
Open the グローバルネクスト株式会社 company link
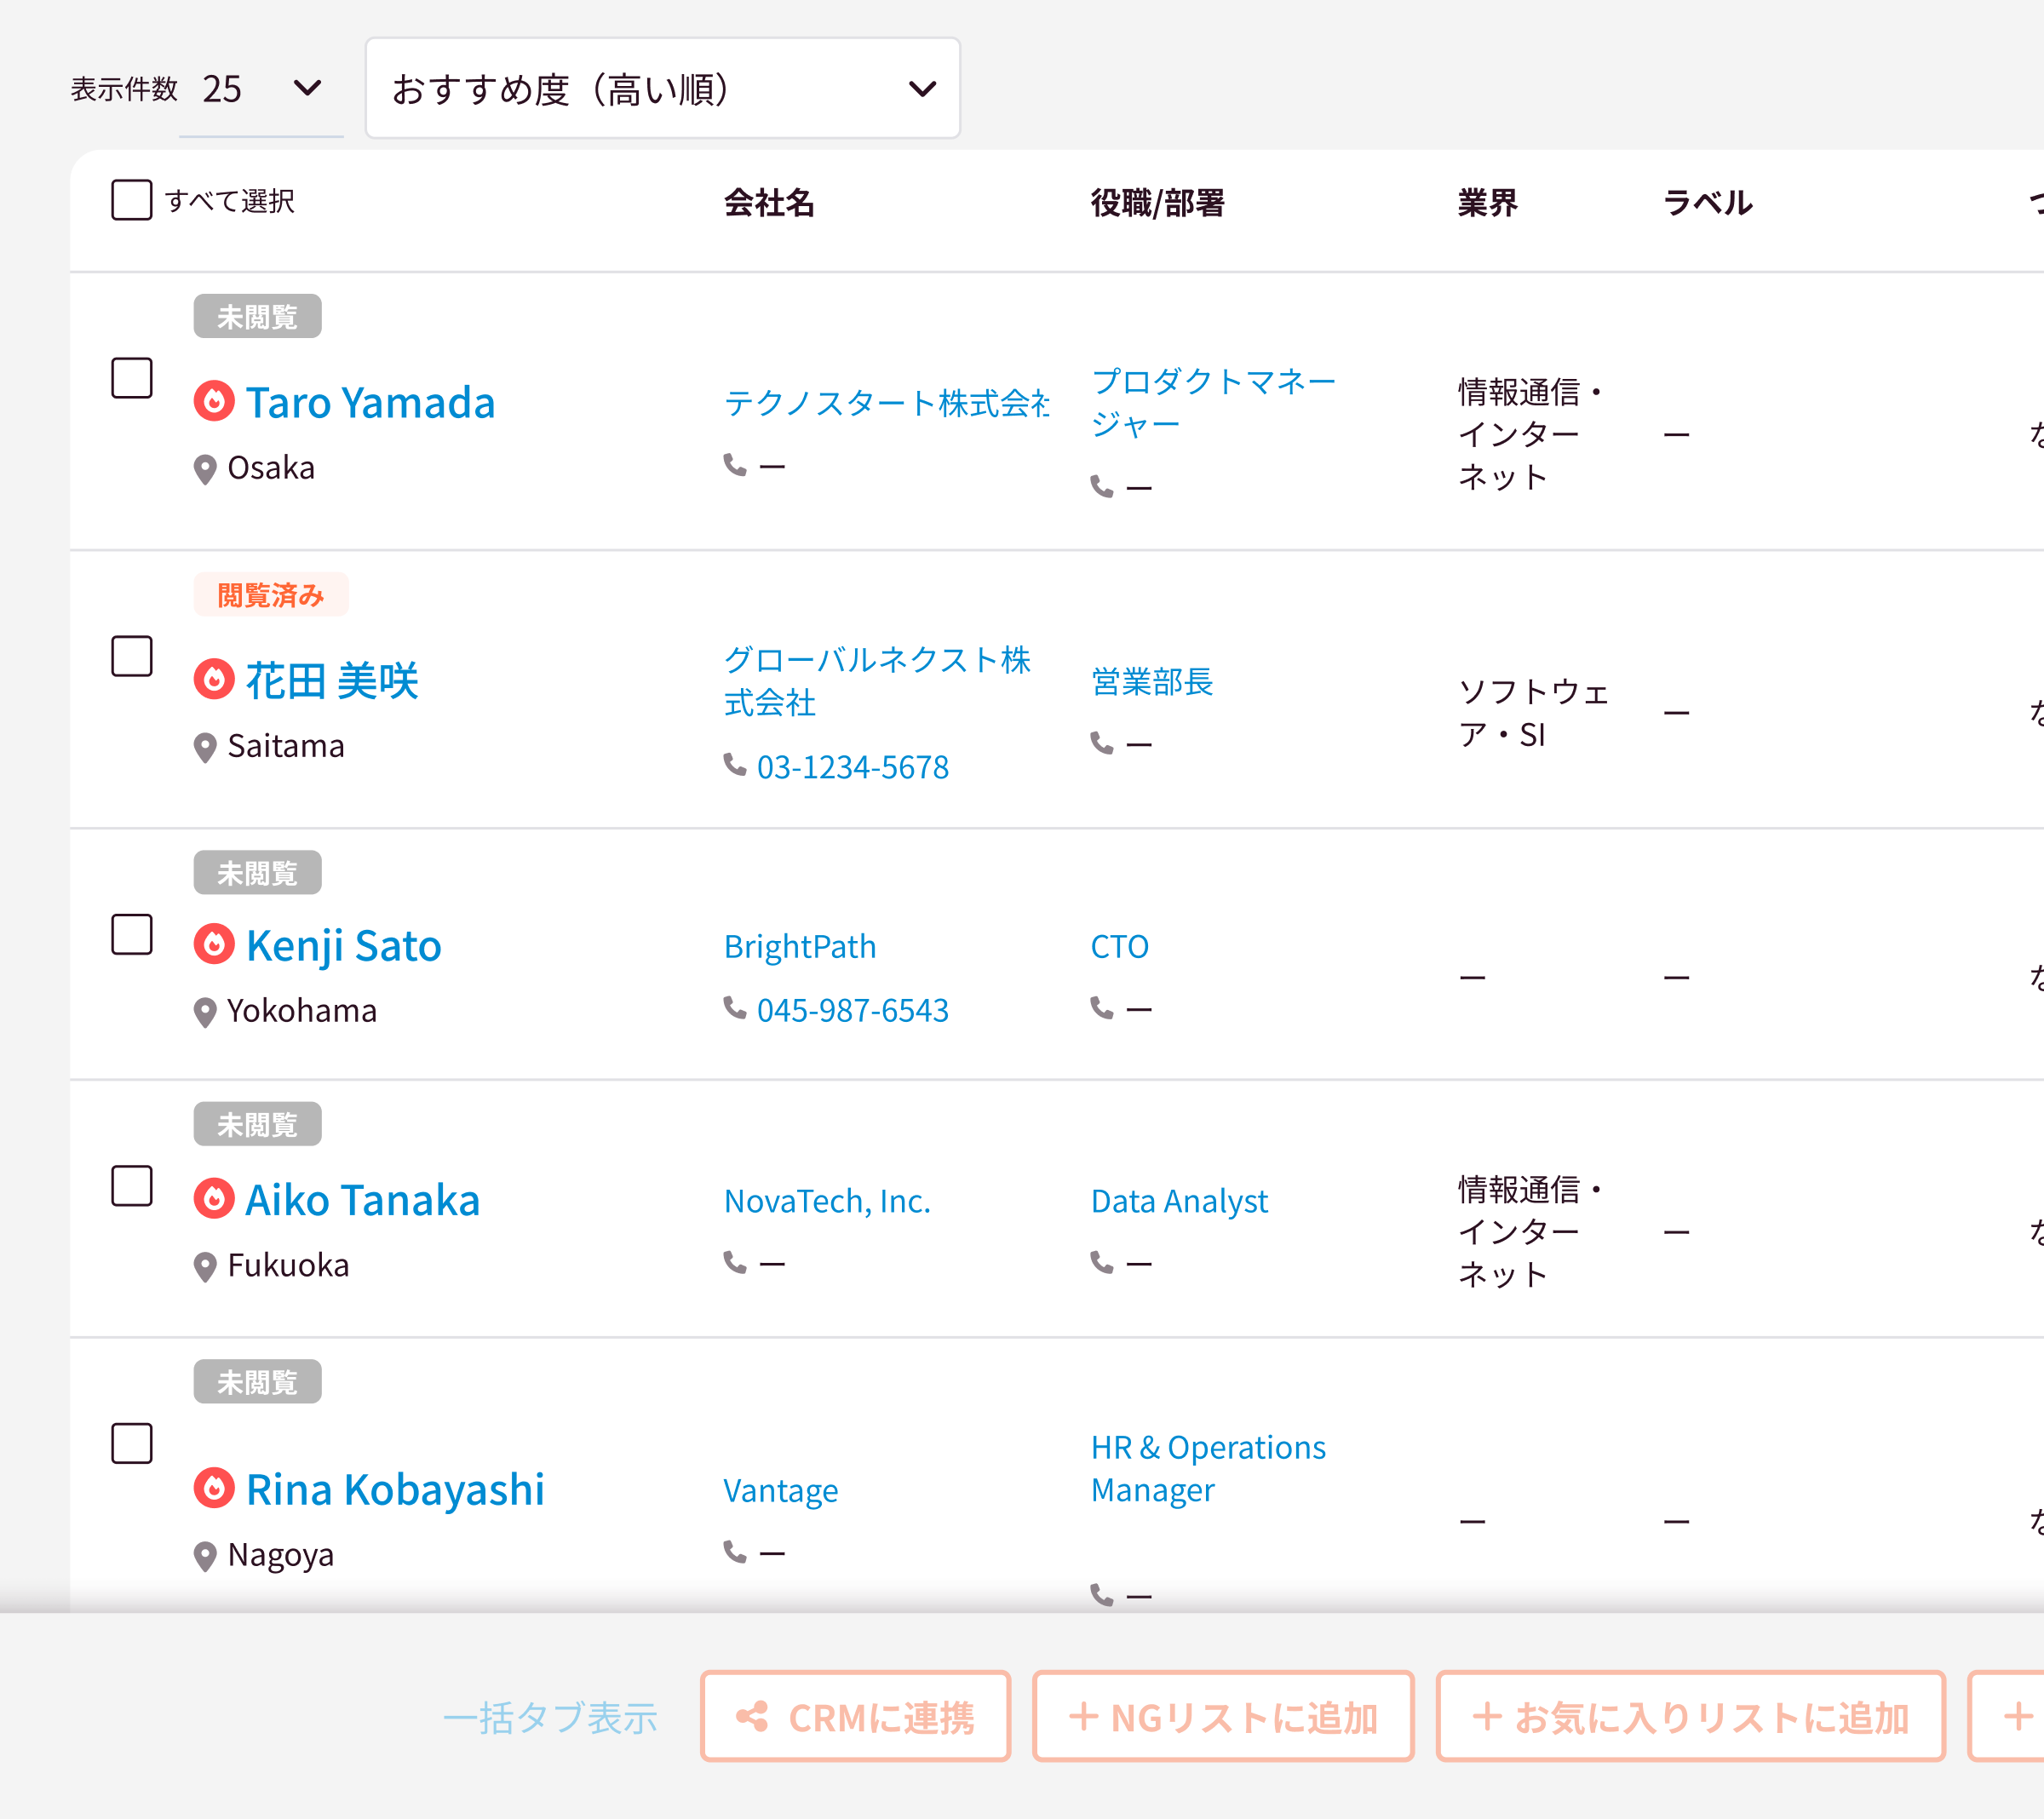point(877,681)
